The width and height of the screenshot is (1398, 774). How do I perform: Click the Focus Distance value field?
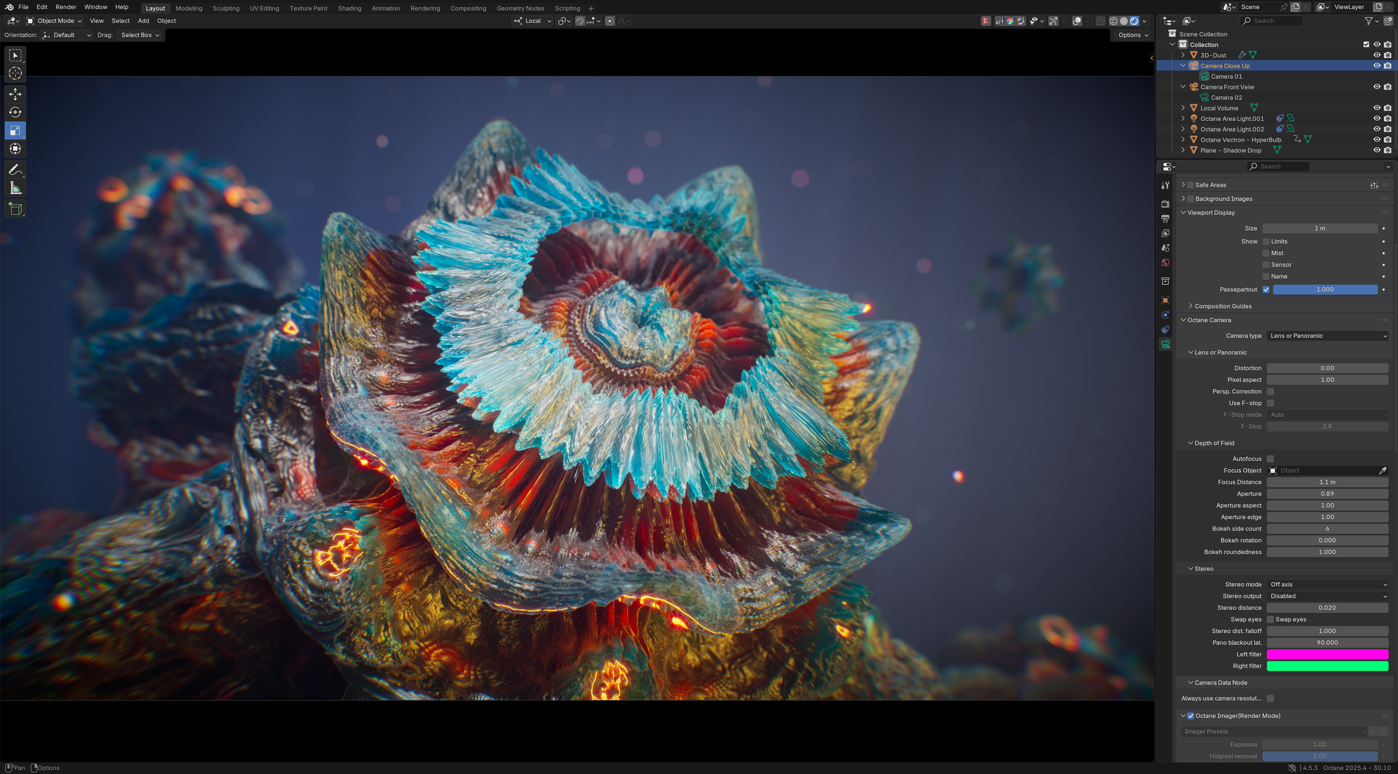click(1328, 482)
